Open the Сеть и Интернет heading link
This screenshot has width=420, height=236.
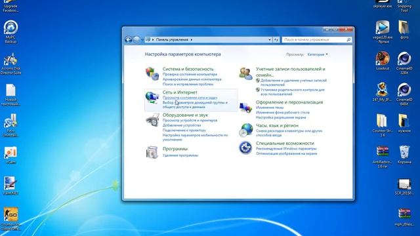tap(180, 92)
